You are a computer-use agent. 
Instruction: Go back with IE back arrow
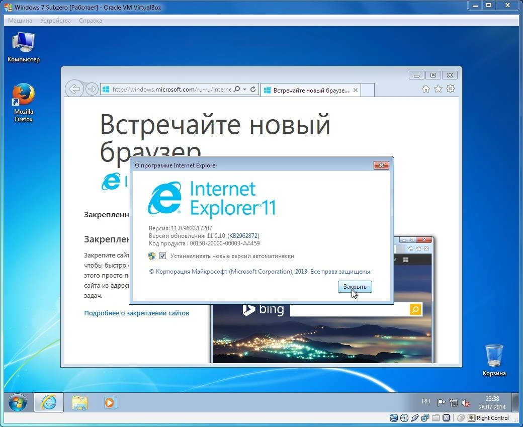74,89
